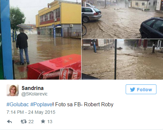Open Sandrina's profile avatar
Viewport: 163px width, 131px height.
[13, 90]
